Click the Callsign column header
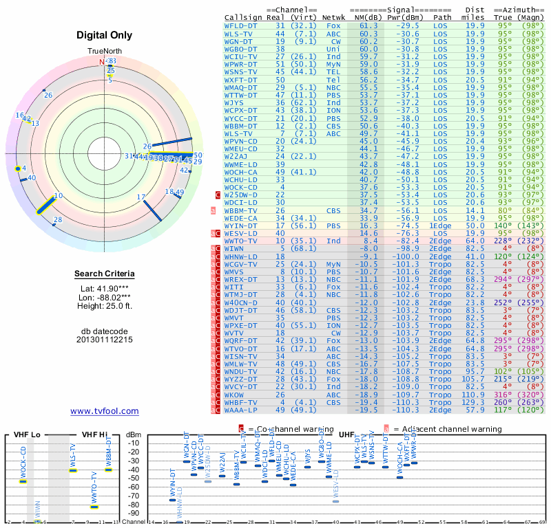The height and width of the screenshot is (528, 551). pyautogui.click(x=243, y=17)
